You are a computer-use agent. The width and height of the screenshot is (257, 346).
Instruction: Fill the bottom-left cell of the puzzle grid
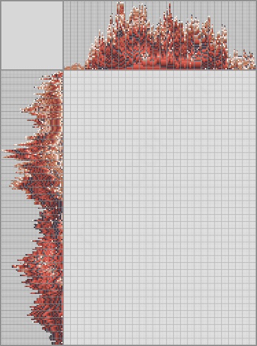point(65,344)
